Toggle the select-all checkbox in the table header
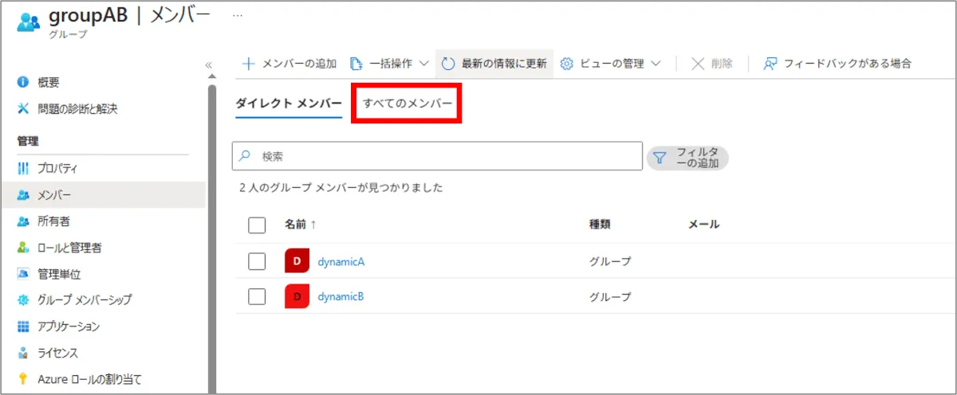Image resolution: width=957 pixels, height=395 pixels. coord(257,225)
